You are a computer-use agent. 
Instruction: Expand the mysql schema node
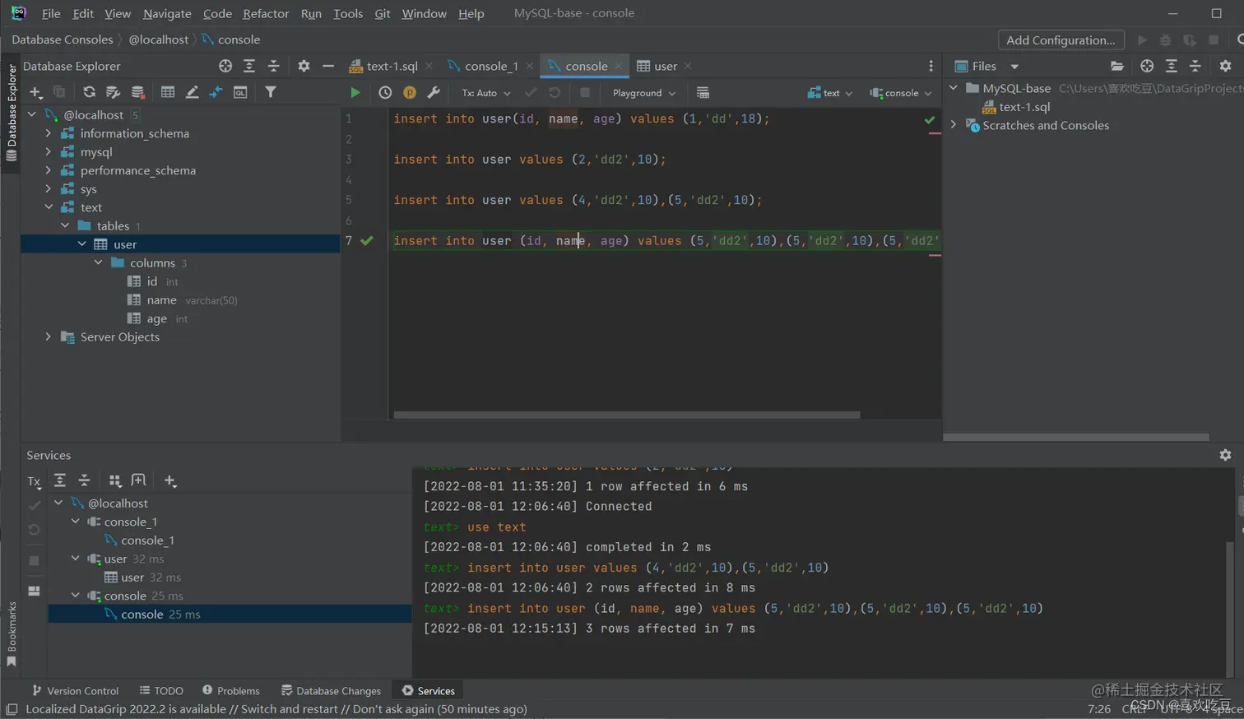[x=49, y=152]
